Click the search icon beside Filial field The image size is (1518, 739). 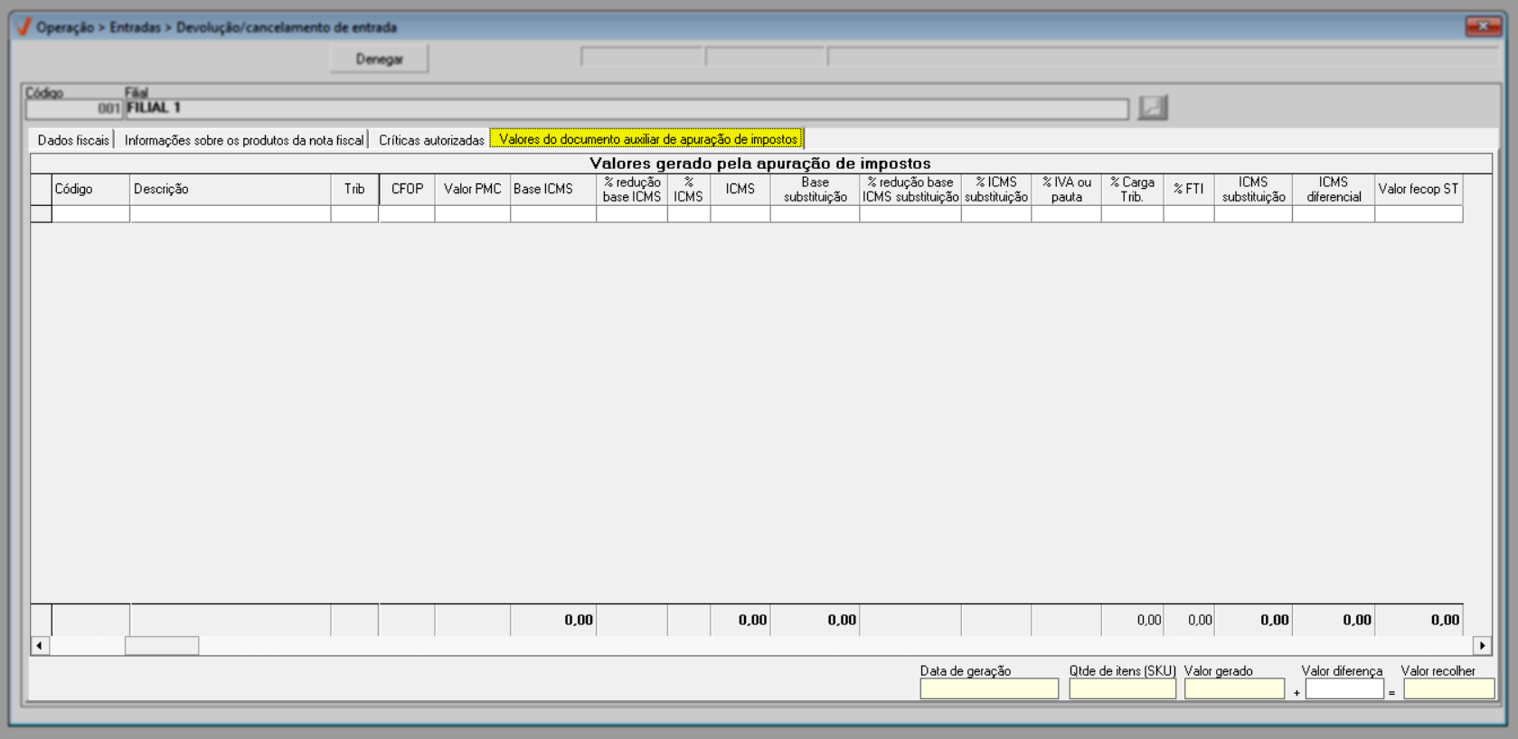[x=1152, y=108]
